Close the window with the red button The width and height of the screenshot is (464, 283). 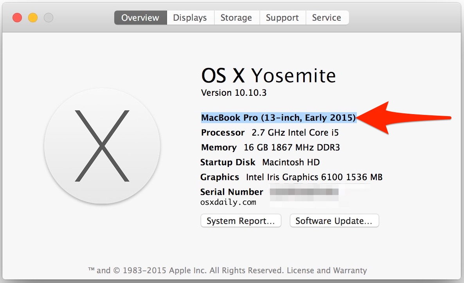click(17, 18)
